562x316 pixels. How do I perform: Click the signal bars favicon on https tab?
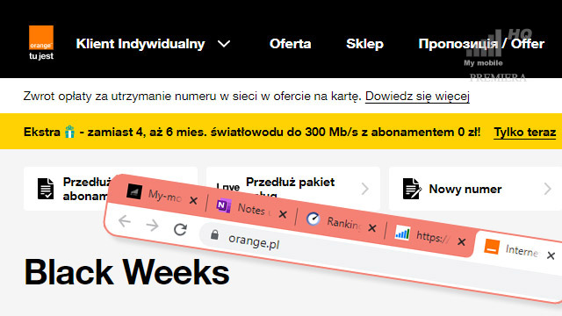click(402, 233)
